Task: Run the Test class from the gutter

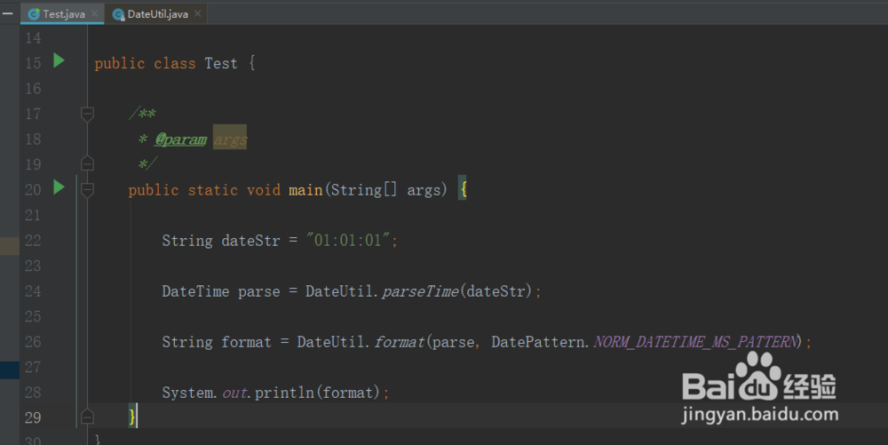Action: 59,61
